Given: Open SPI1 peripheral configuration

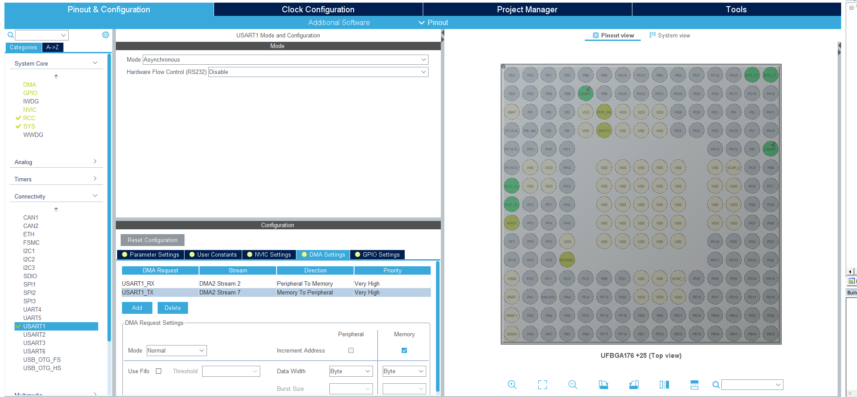Looking at the screenshot, I should click(30, 284).
